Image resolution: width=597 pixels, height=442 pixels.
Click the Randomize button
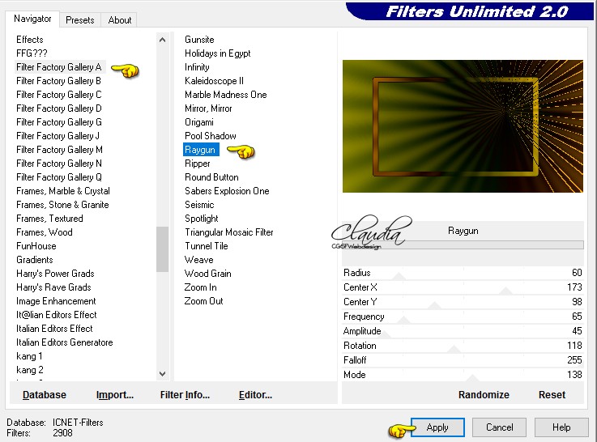484,395
